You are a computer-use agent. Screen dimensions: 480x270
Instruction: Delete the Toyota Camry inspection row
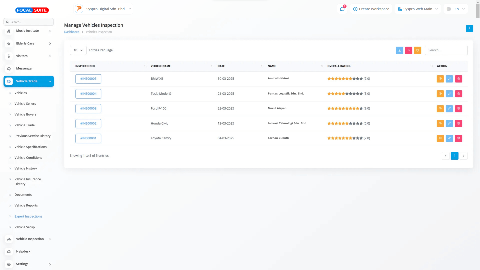pyautogui.click(x=458, y=138)
